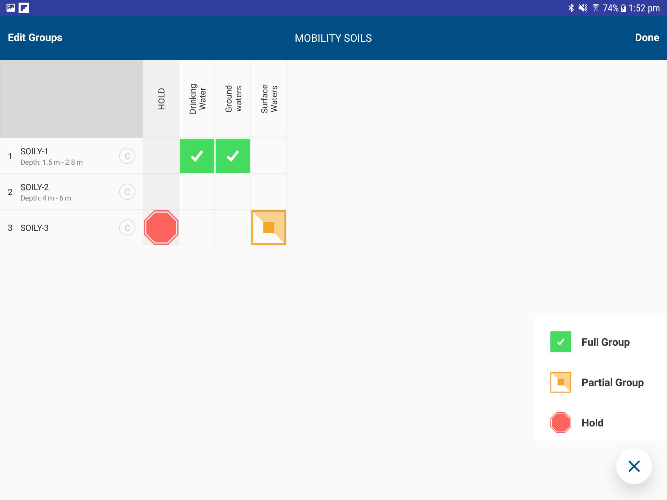Click the C circle icon for SOILY-1
The width and height of the screenshot is (667, 500).
[127, 156]
